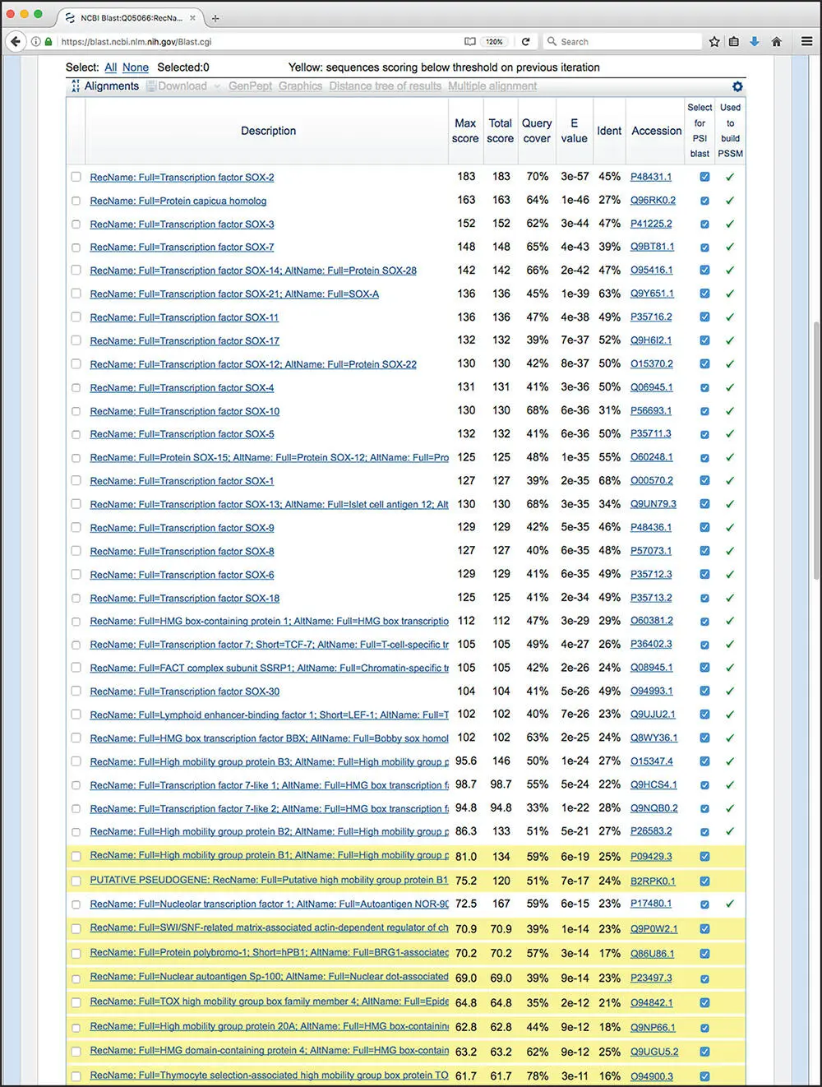Viewport: 822px width, 1087px height.
Task: Open reader view icon in address bar
Action: pos(469,42)
